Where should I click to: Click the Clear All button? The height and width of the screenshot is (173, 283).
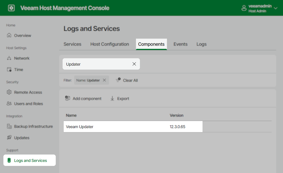127,80
